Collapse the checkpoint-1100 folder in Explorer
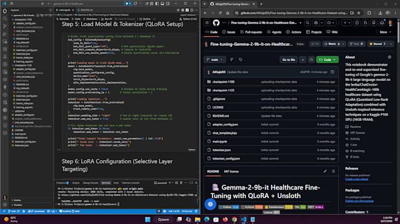Screen dimensions: 400x224 coord(22,19)
